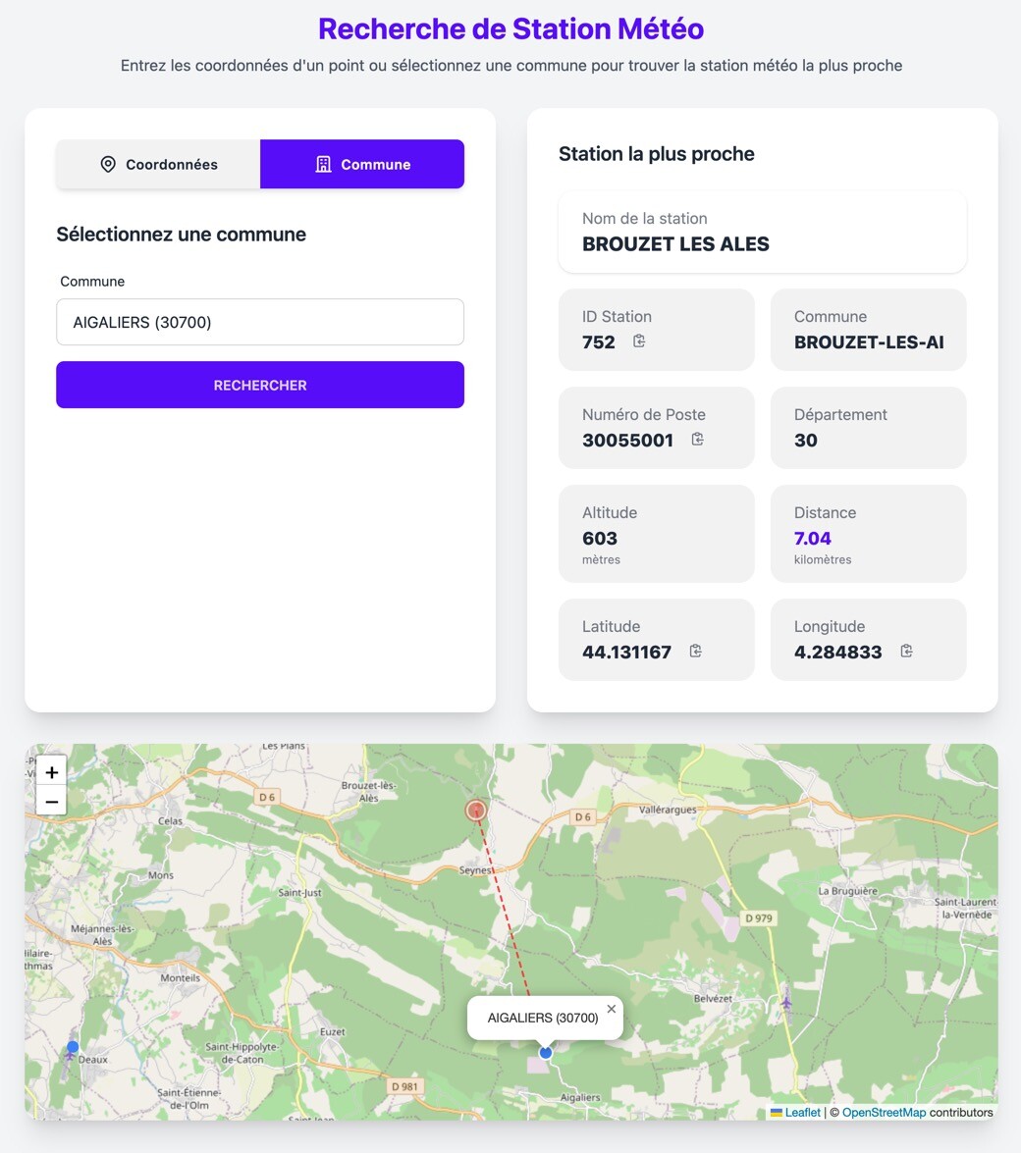Open the OpenStreetMap link
The height and width of the screenshot is (1153, 1021).
point(884,1113)
